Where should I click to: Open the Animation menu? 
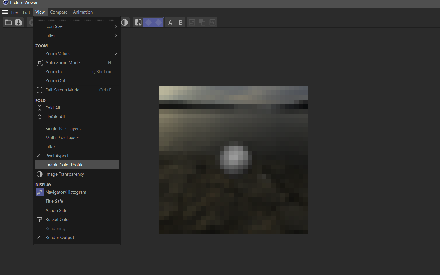pyautogui.click(x=83, y=12)
